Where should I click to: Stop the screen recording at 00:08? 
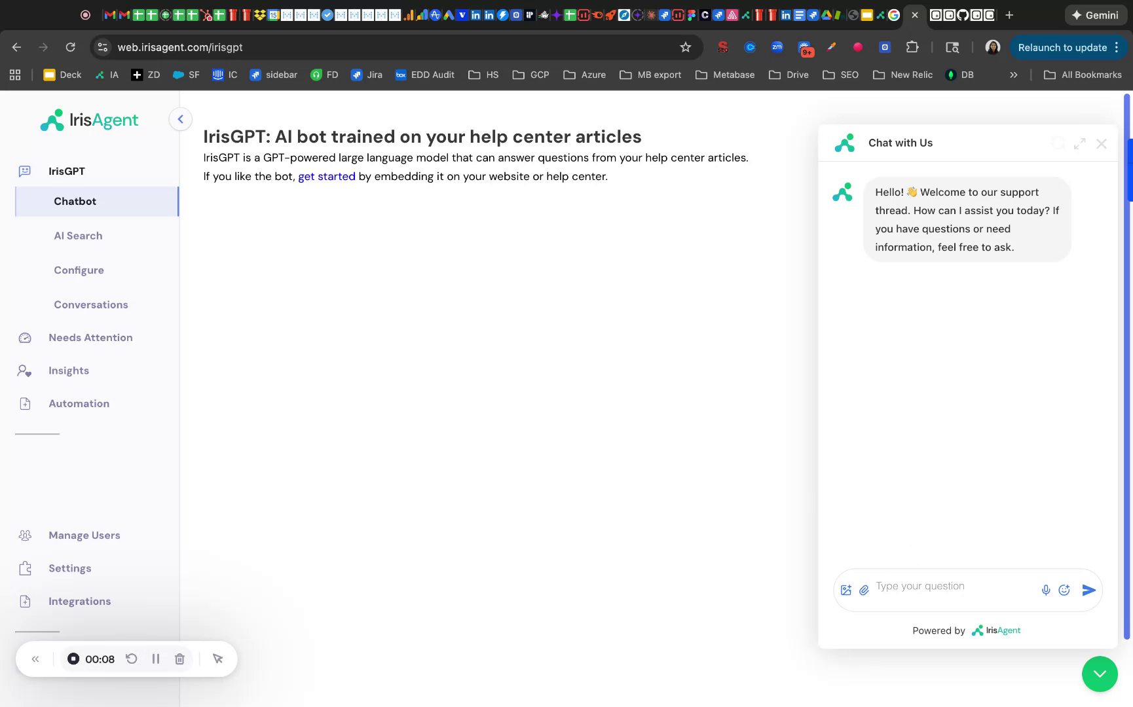[x=73, y=659]
